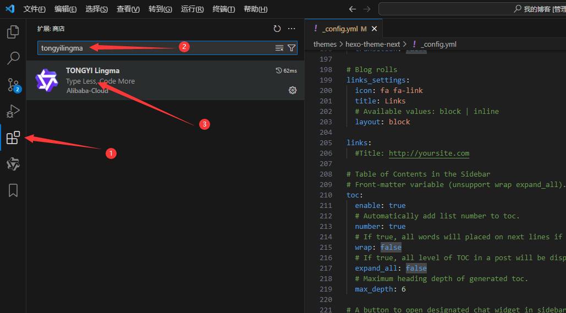The width and height of the screenshot is (566, 313).
Task: Open the Bookmarks view icon
Action: point(13,190)
